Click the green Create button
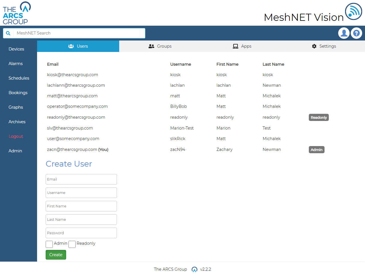Screen dimensions: 365x277 pos(56,254)
